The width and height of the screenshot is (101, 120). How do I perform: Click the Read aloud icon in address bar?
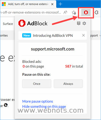point(65,12)
